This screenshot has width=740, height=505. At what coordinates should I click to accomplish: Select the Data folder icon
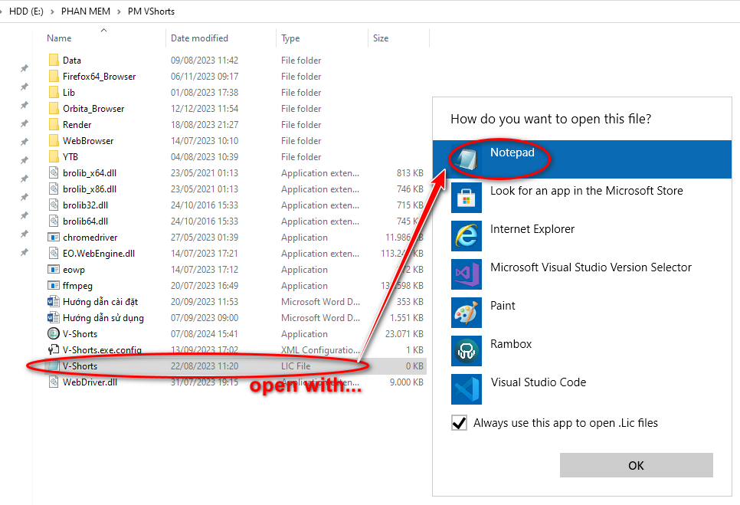click(54, 60)
